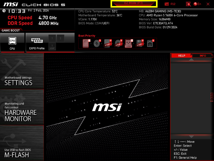Open the BIOS search magnifier icon
Viewport: 214px width, 161px height.
point(188,4)
